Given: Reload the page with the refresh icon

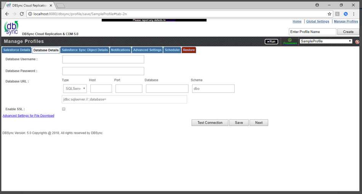Looking at the screenshot, I should click(22, 14).
